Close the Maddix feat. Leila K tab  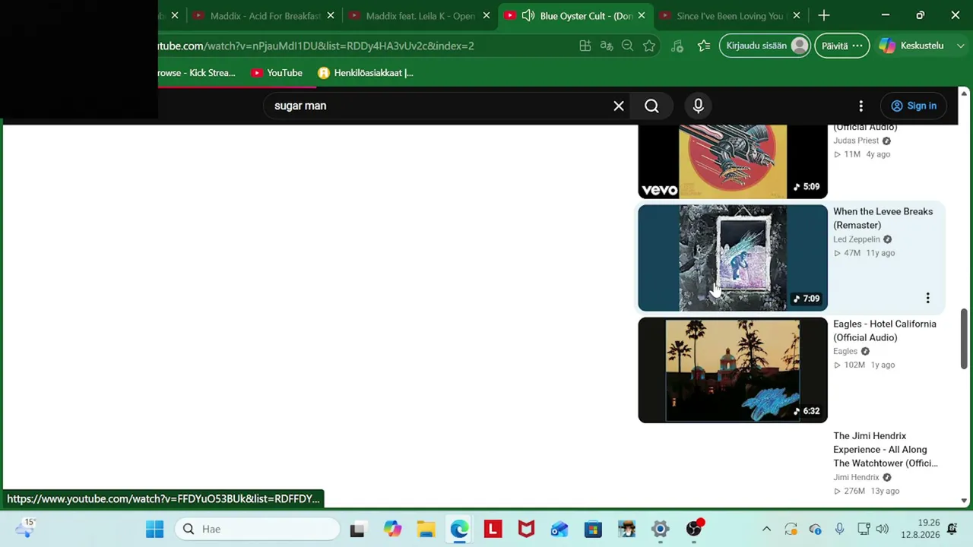pyautogui.click(x=486, y=15)
